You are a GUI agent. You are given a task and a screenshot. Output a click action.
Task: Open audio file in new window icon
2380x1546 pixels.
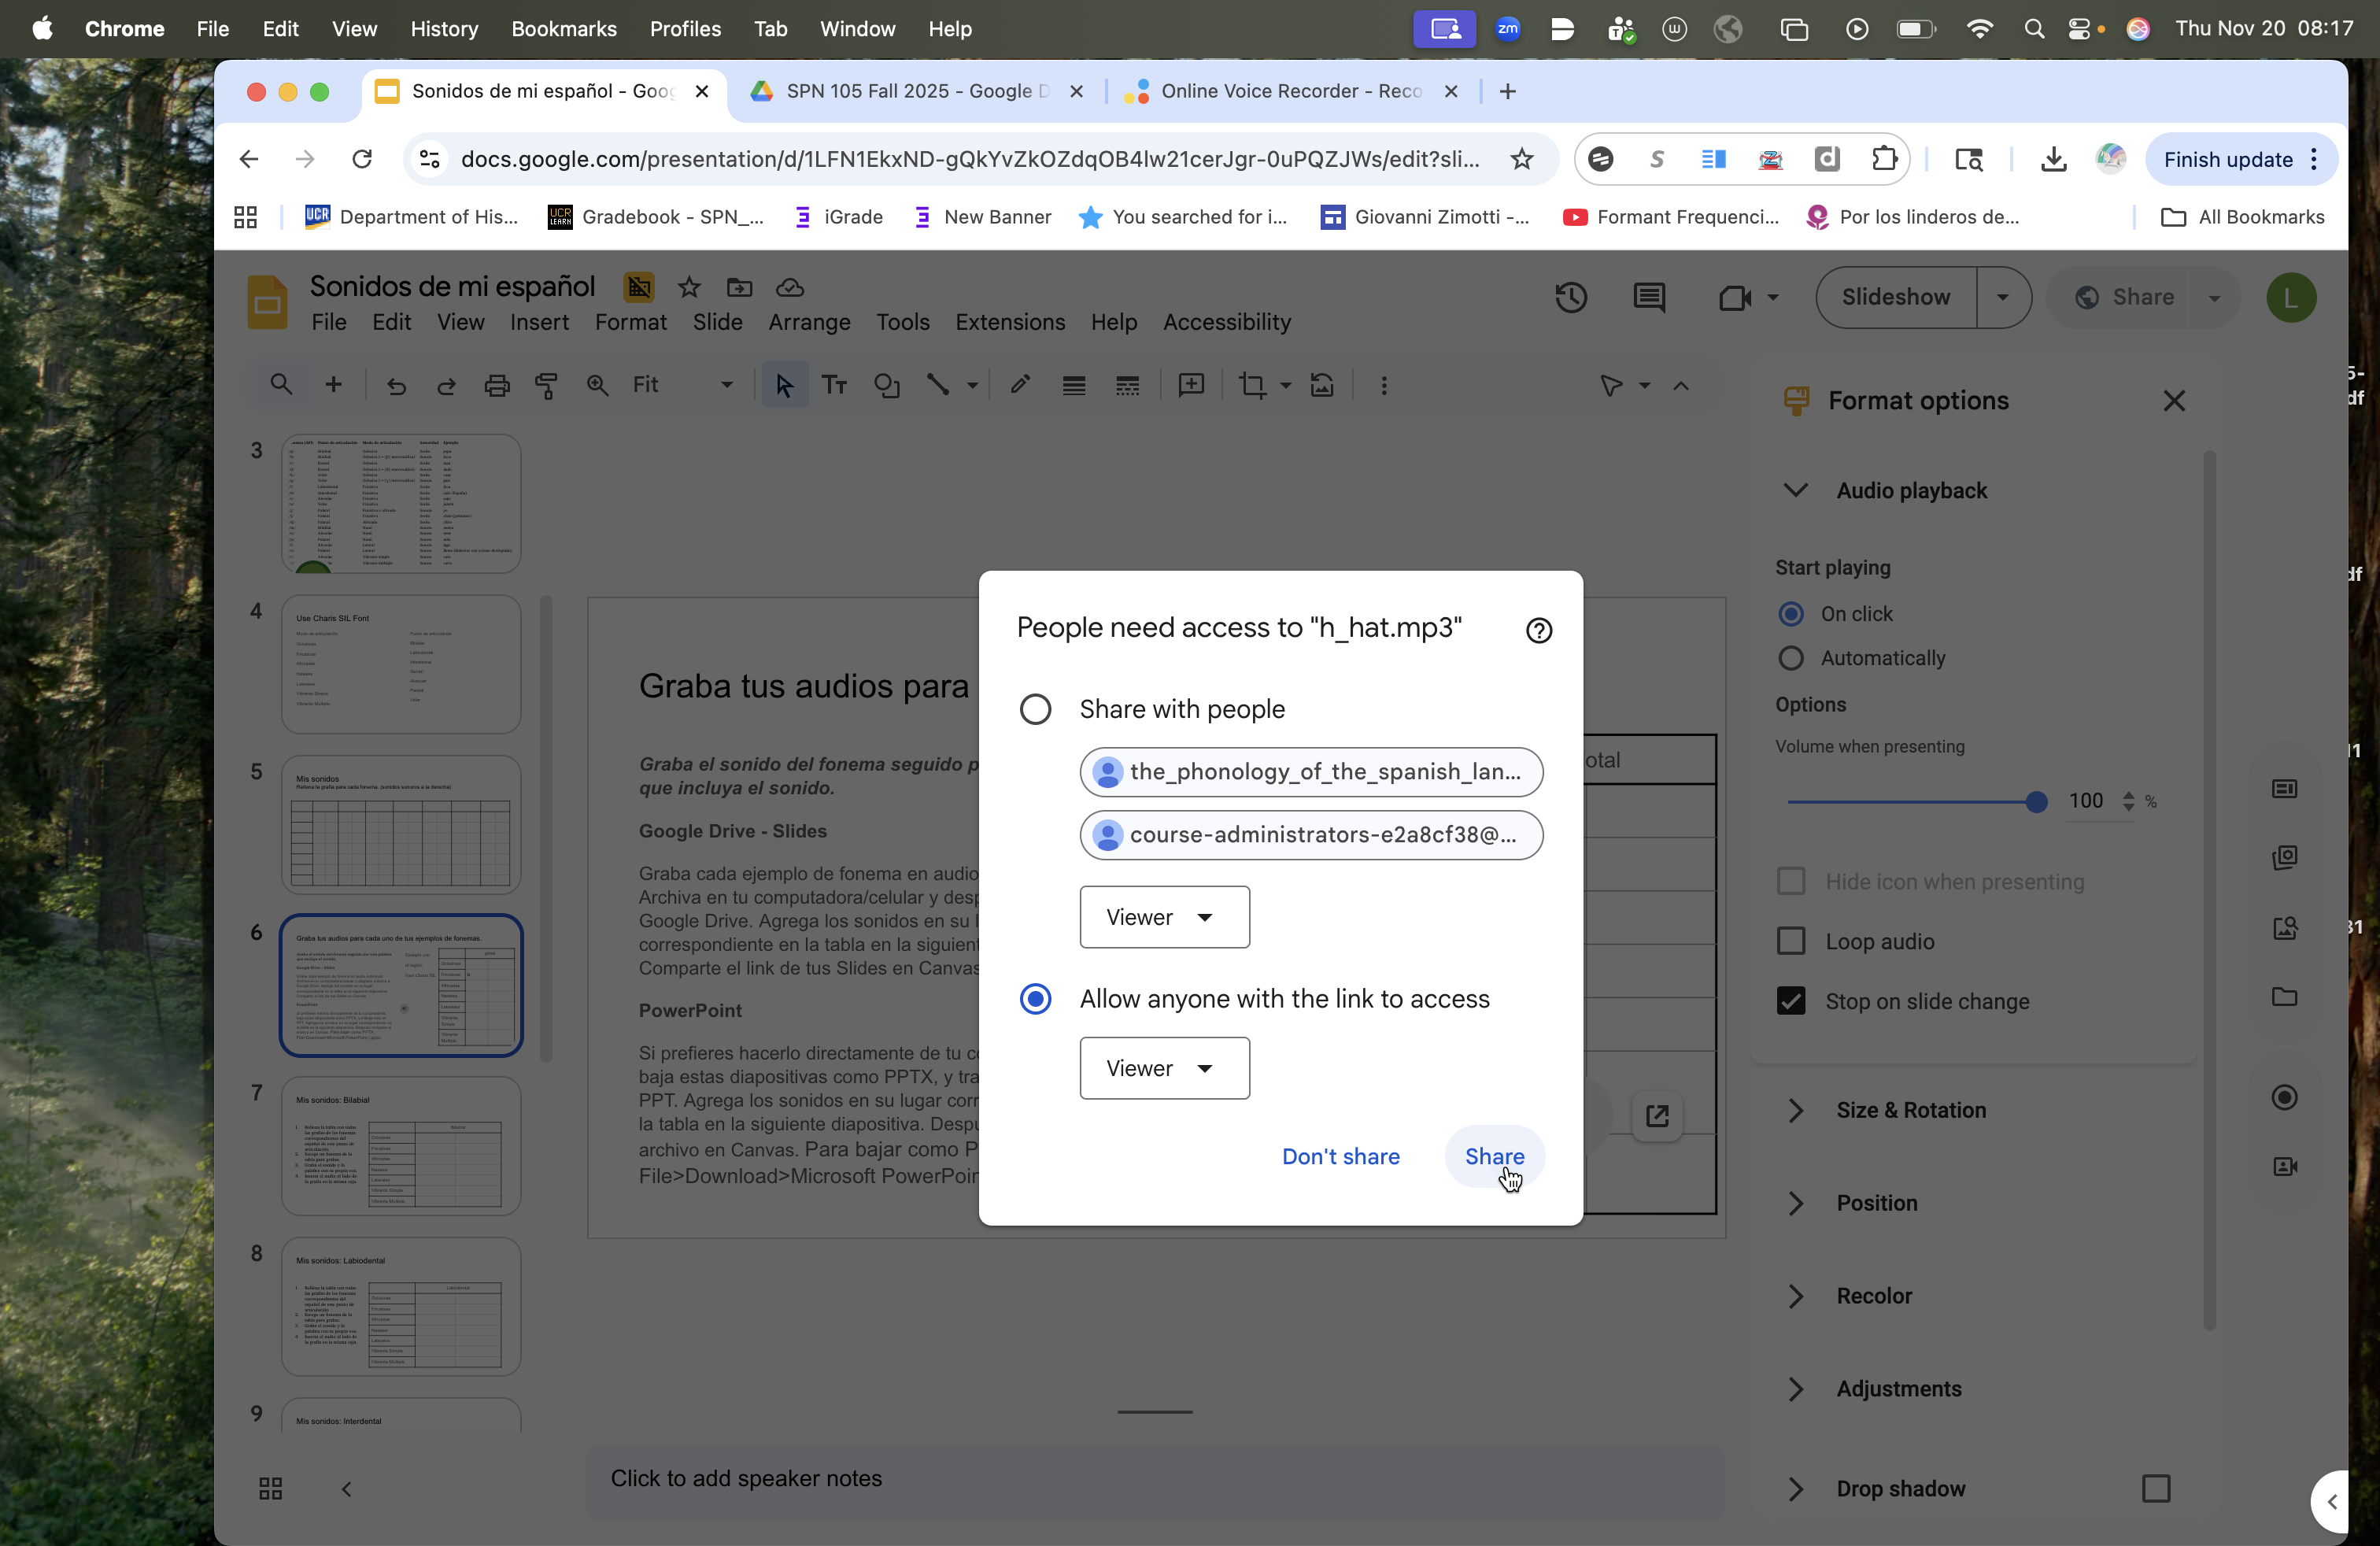(1657, 1115)
